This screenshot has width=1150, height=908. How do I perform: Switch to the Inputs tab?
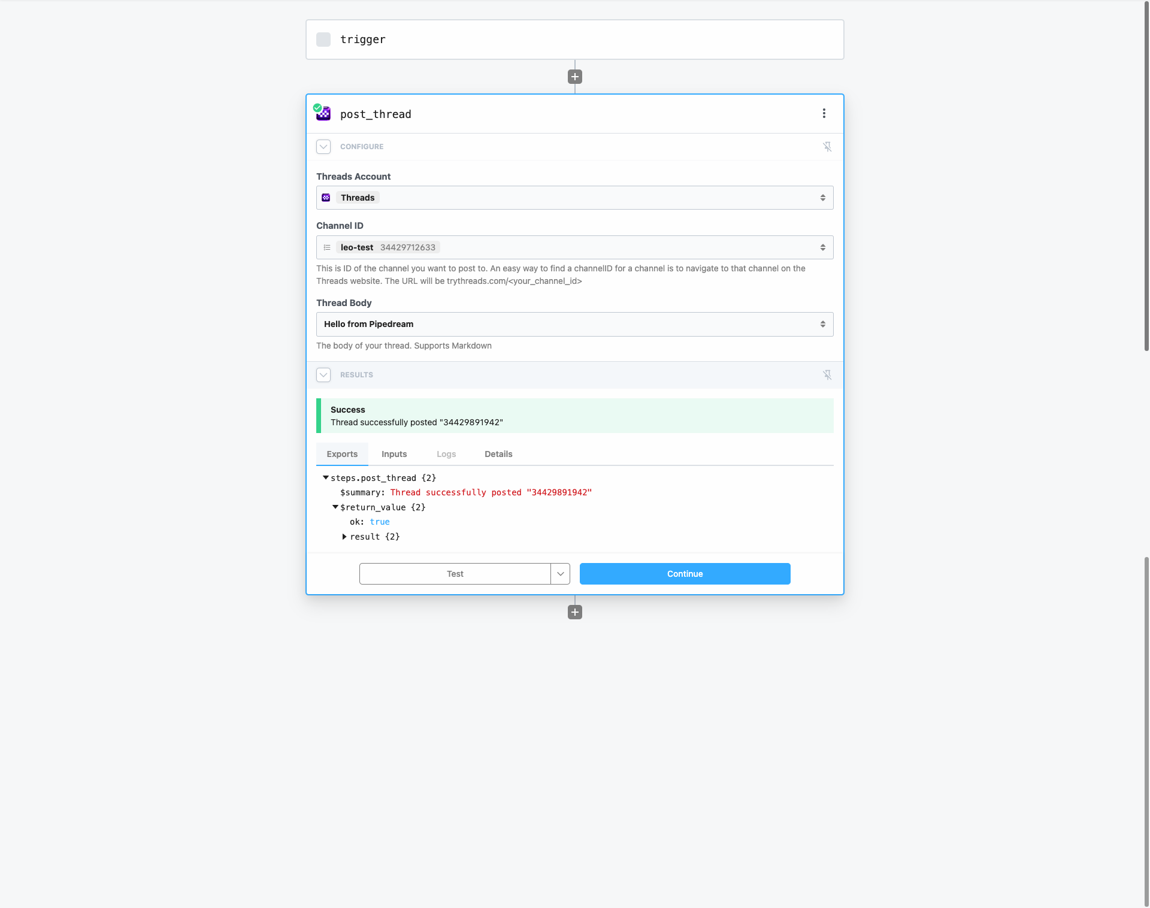pos(394,454)
